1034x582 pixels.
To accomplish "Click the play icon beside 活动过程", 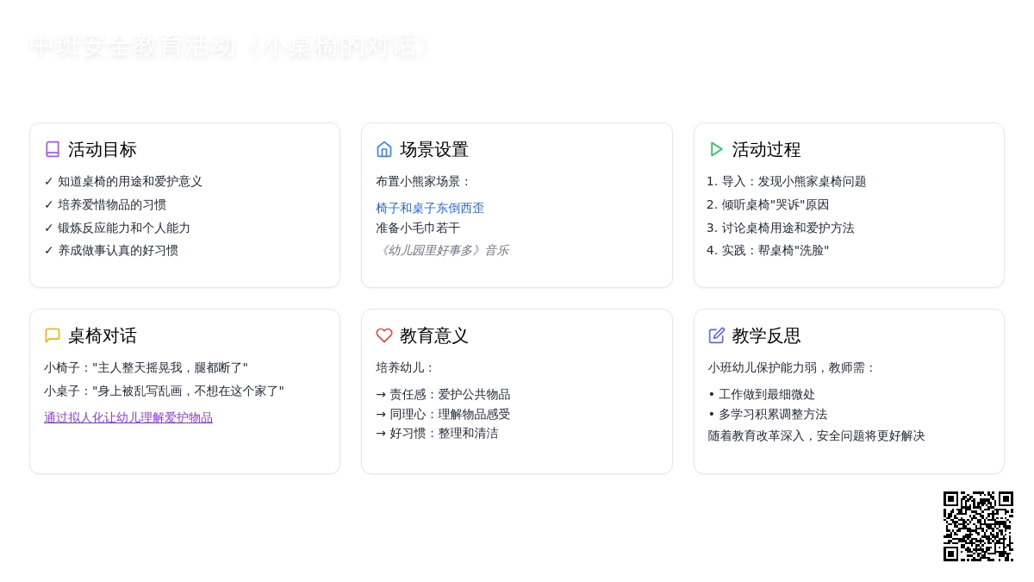I will coord(716,149).
